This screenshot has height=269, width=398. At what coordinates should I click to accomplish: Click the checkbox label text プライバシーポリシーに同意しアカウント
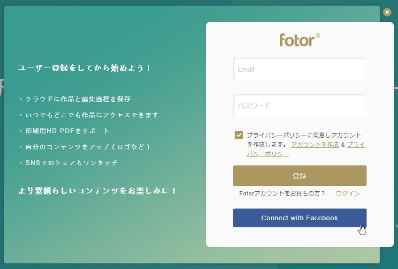304,135
